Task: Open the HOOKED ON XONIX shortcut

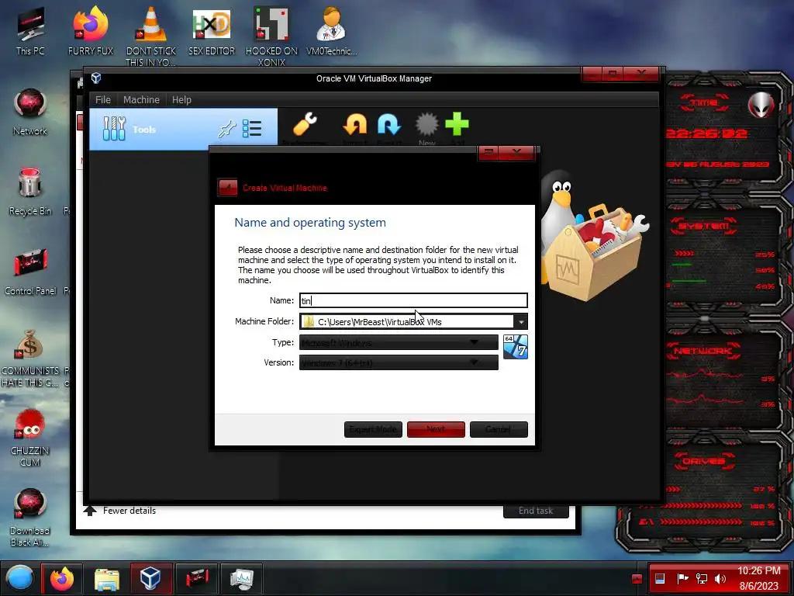Action: pyautogui.click(x=272, y=36)
